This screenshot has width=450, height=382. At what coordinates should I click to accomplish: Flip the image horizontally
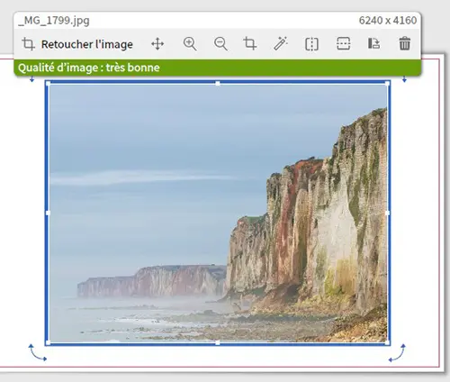[311, 44]
